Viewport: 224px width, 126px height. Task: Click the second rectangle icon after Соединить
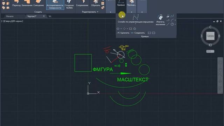click(154, 33)
